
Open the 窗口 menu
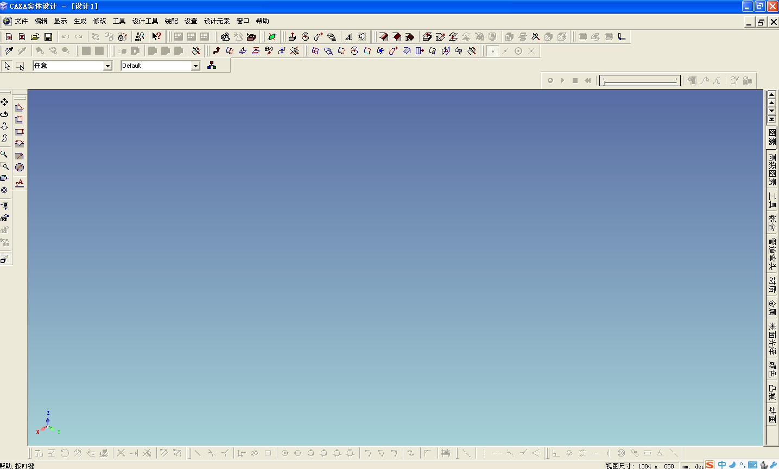click(243, 21)
